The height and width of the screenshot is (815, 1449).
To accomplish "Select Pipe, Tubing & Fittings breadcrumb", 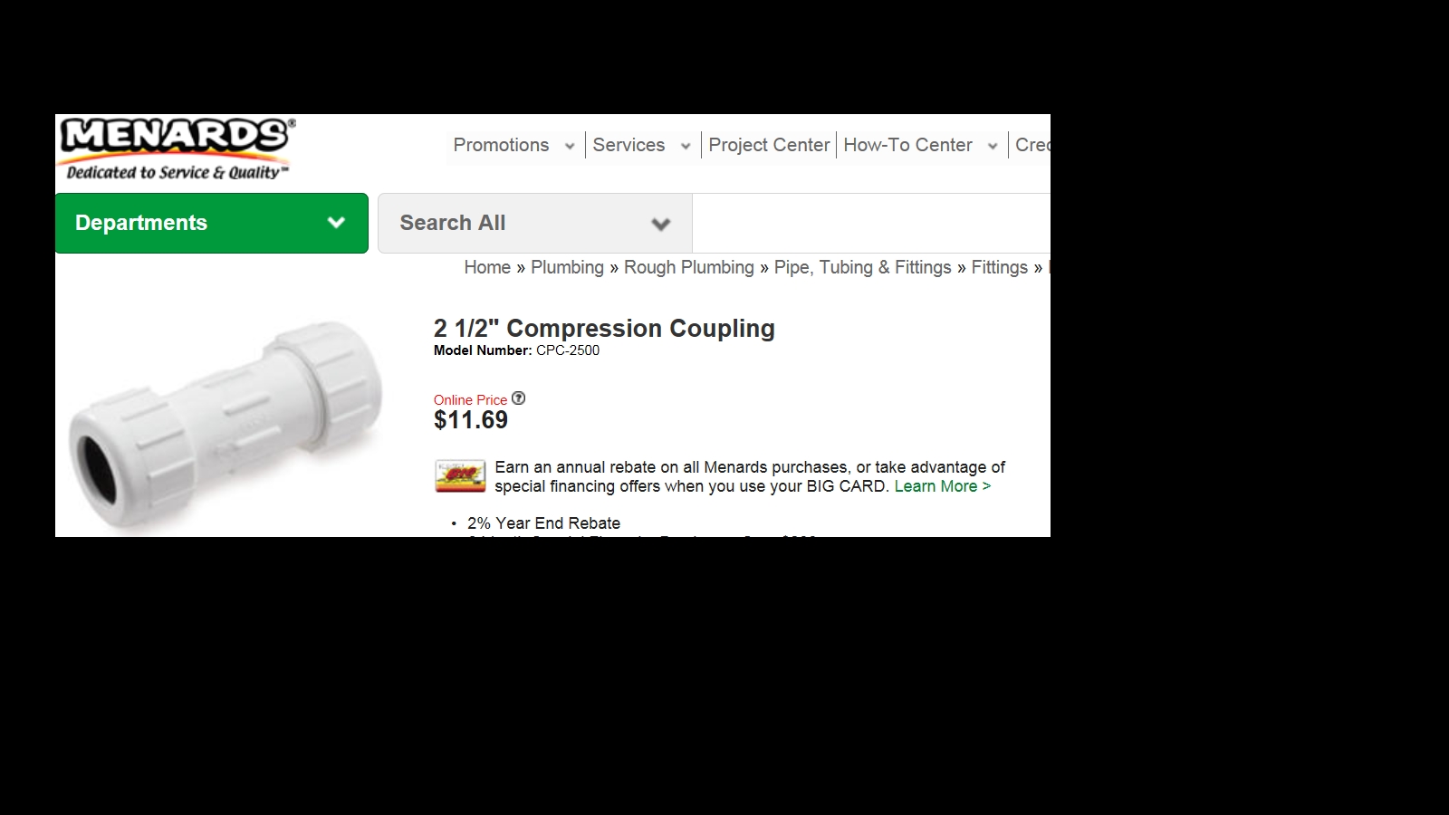I will [862, 267].
